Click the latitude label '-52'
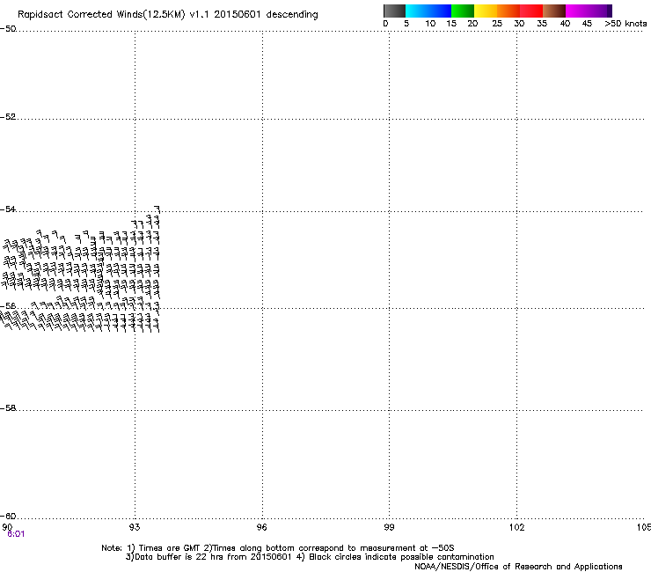651x572 pixels. click(x=8, y=117)
